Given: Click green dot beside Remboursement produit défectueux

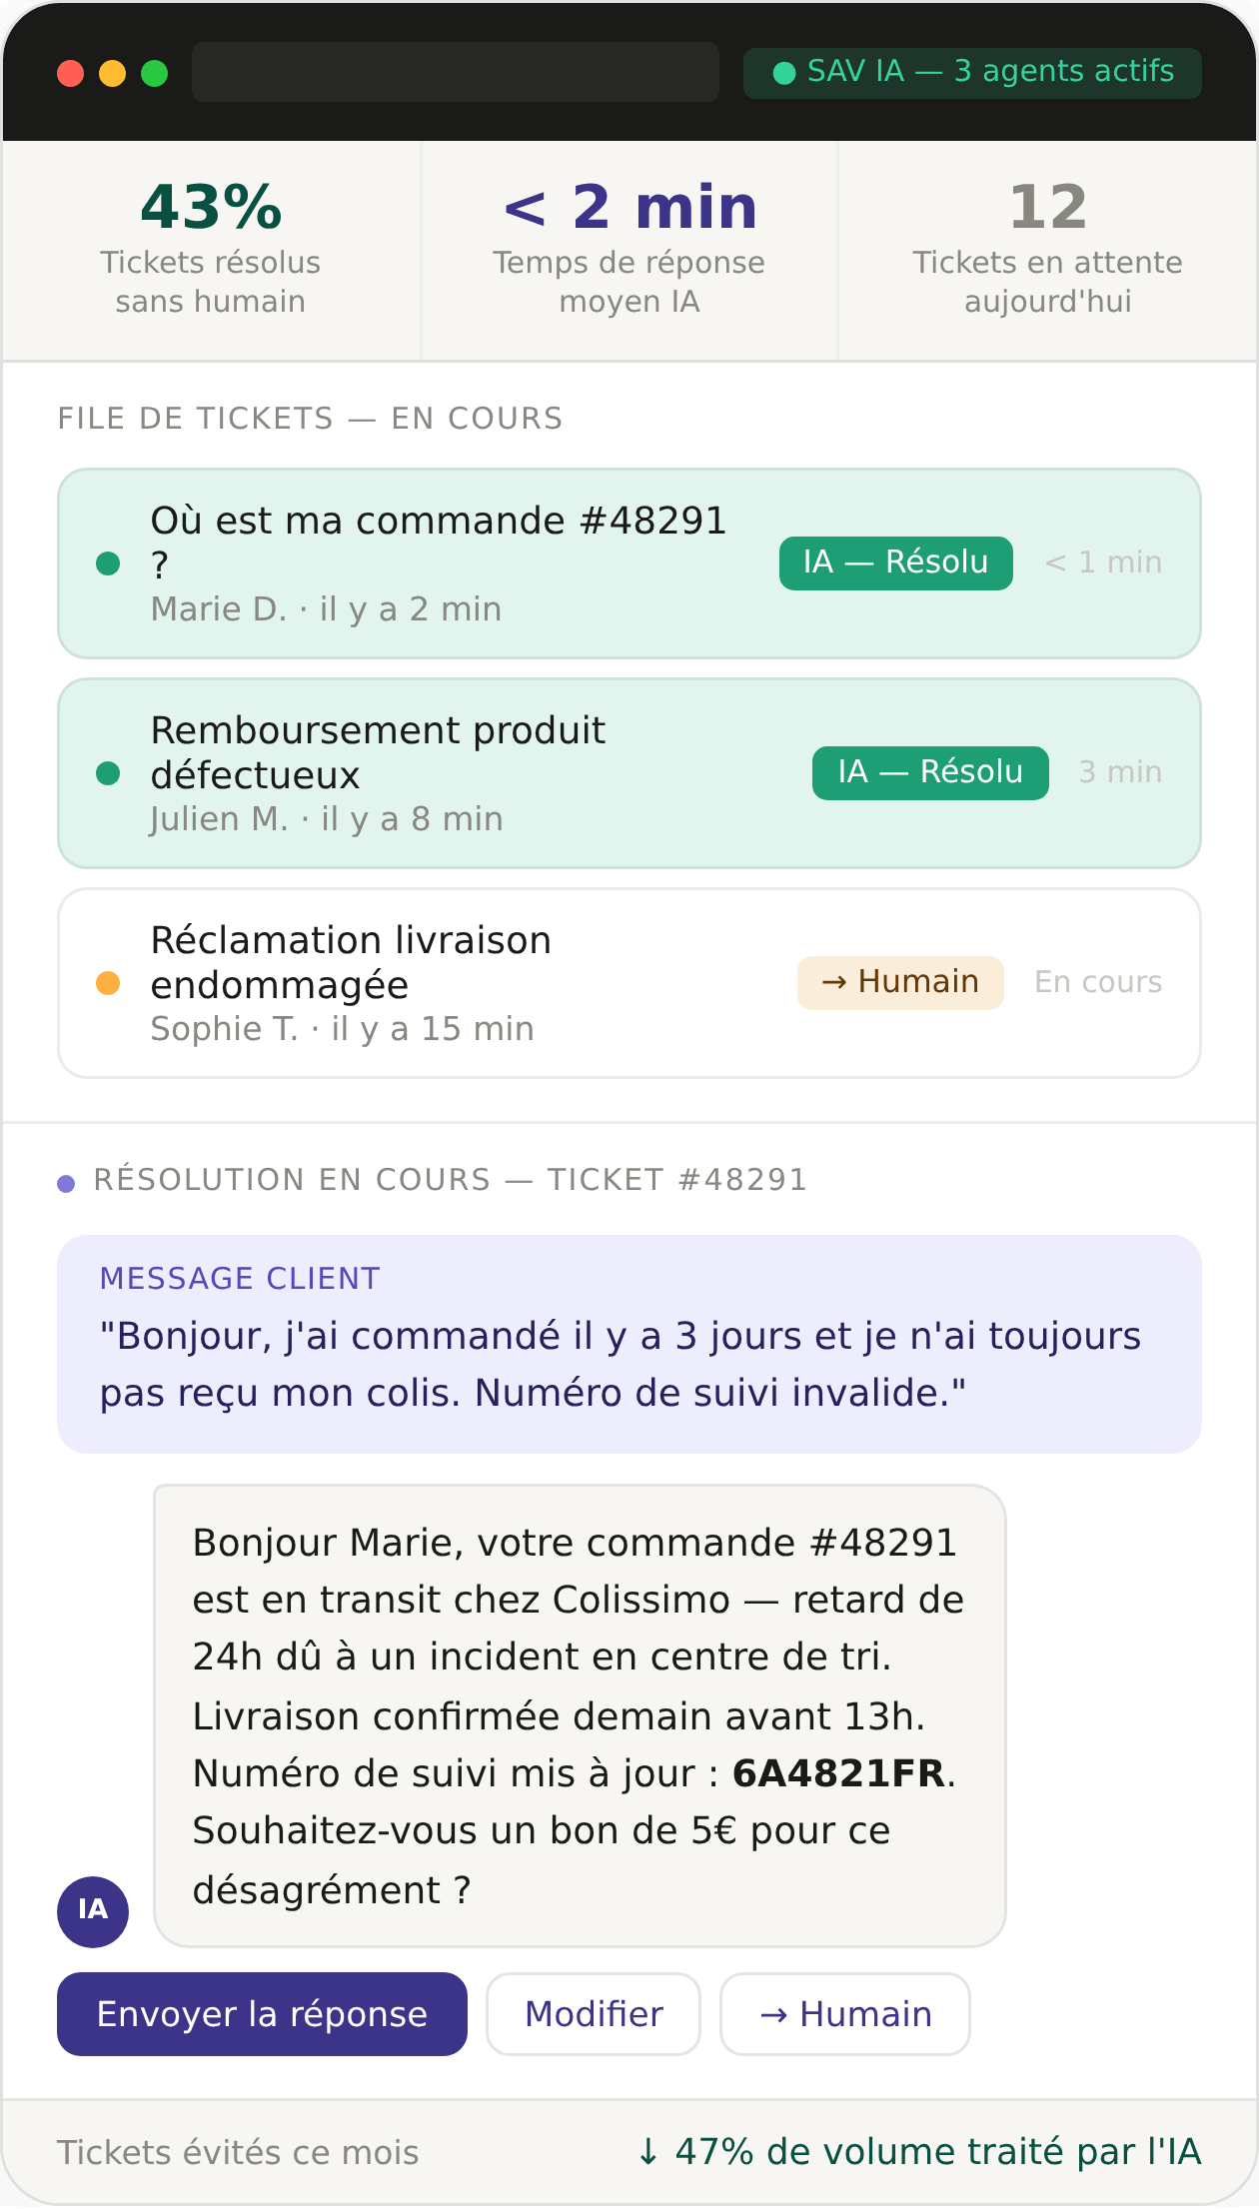Looking at the screenshot, I should pyautogui.click(x=108, y=773).
